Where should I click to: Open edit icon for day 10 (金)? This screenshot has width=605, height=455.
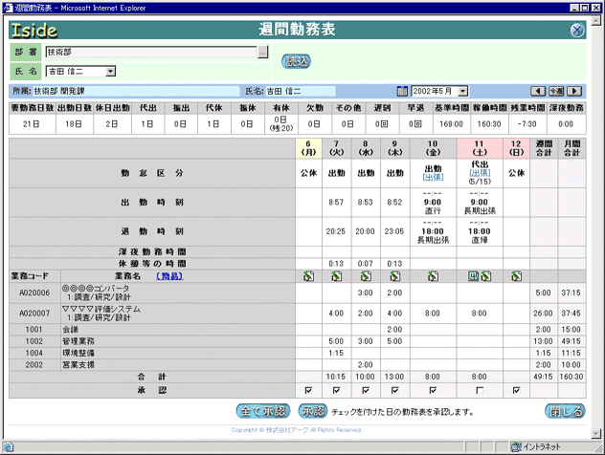click(x=433, y=276)
